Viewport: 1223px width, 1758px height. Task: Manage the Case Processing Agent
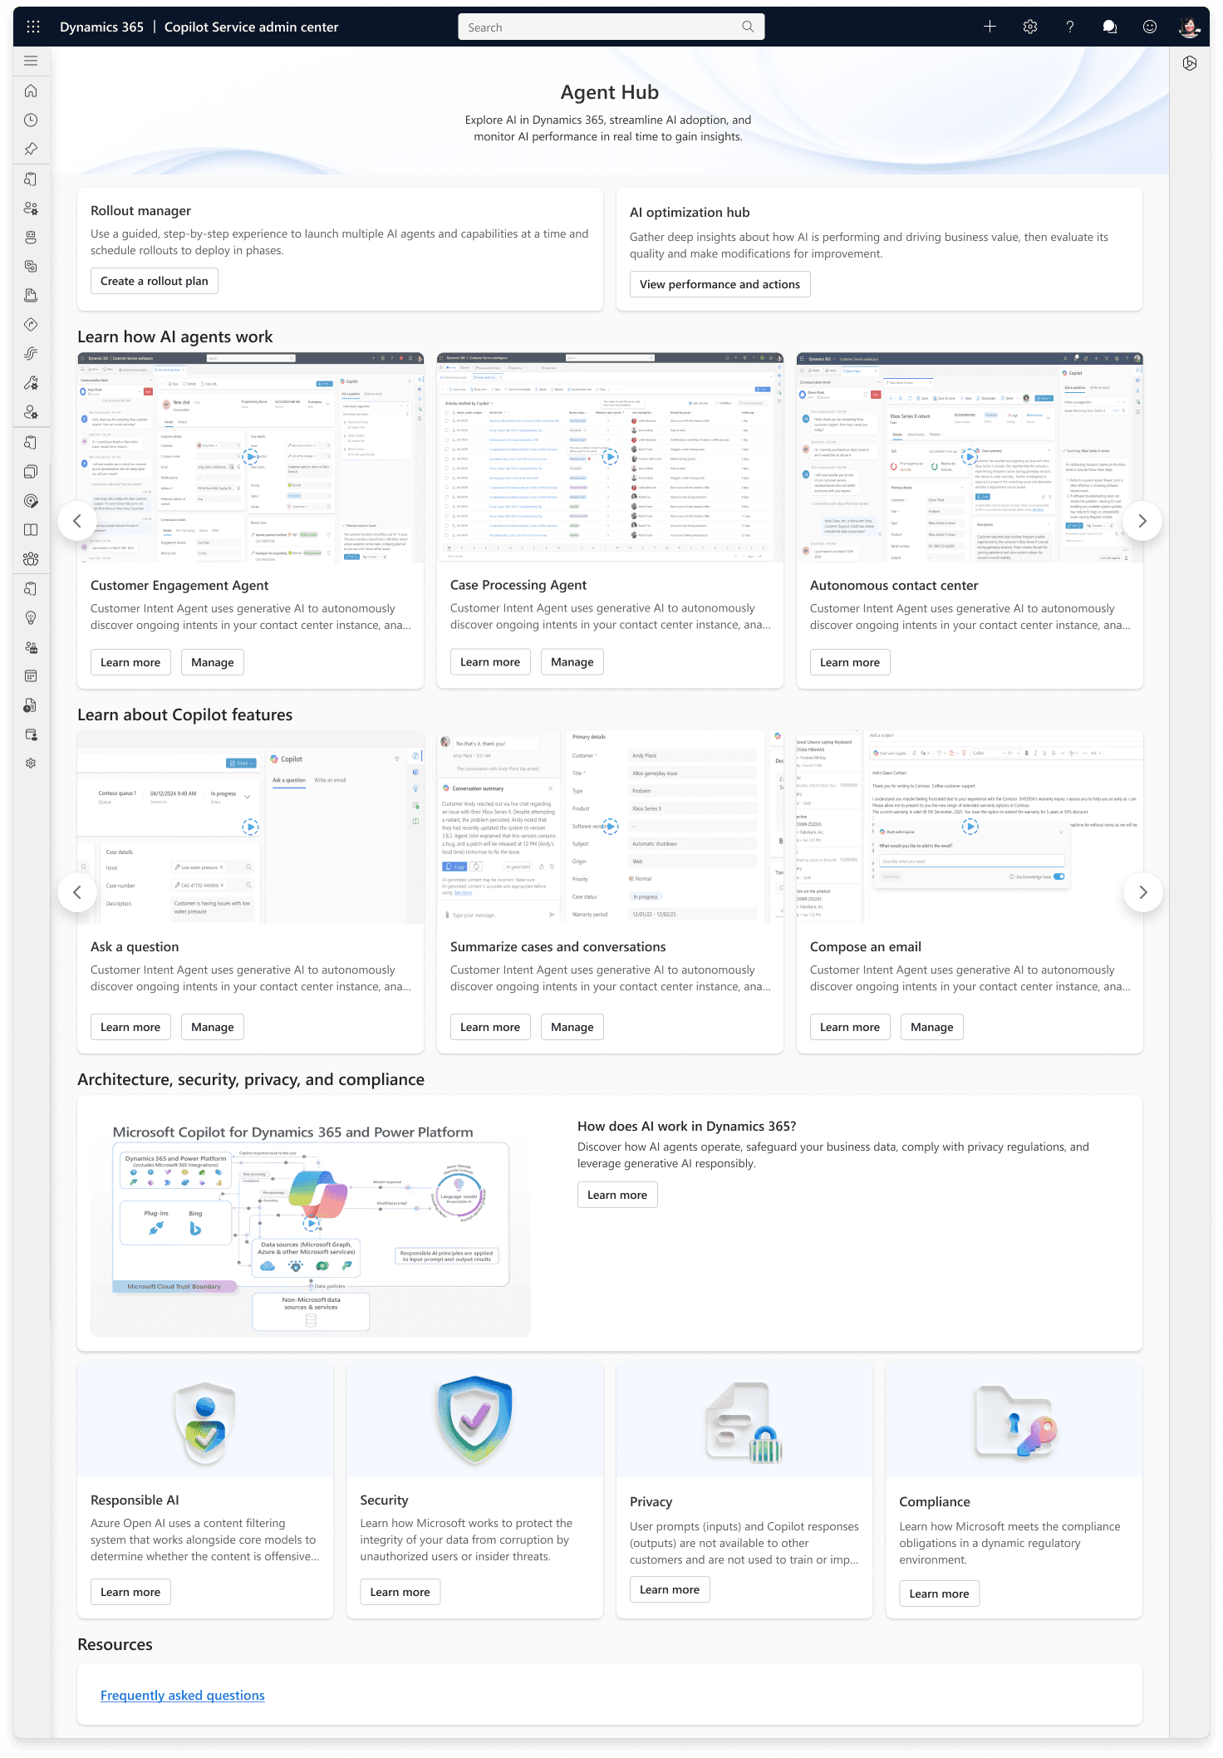(x=572, y=662)
